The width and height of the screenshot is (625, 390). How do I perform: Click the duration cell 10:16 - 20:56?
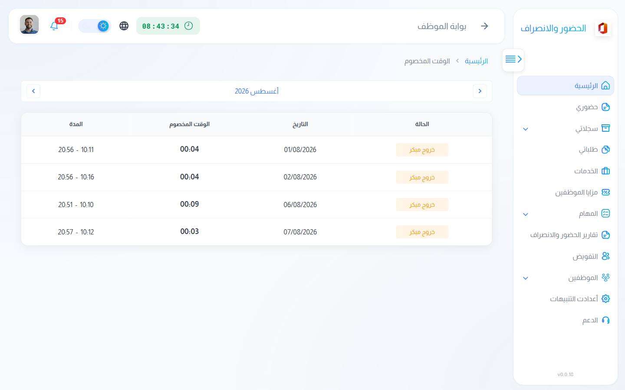pyautogui.click(x=76, y=177)
